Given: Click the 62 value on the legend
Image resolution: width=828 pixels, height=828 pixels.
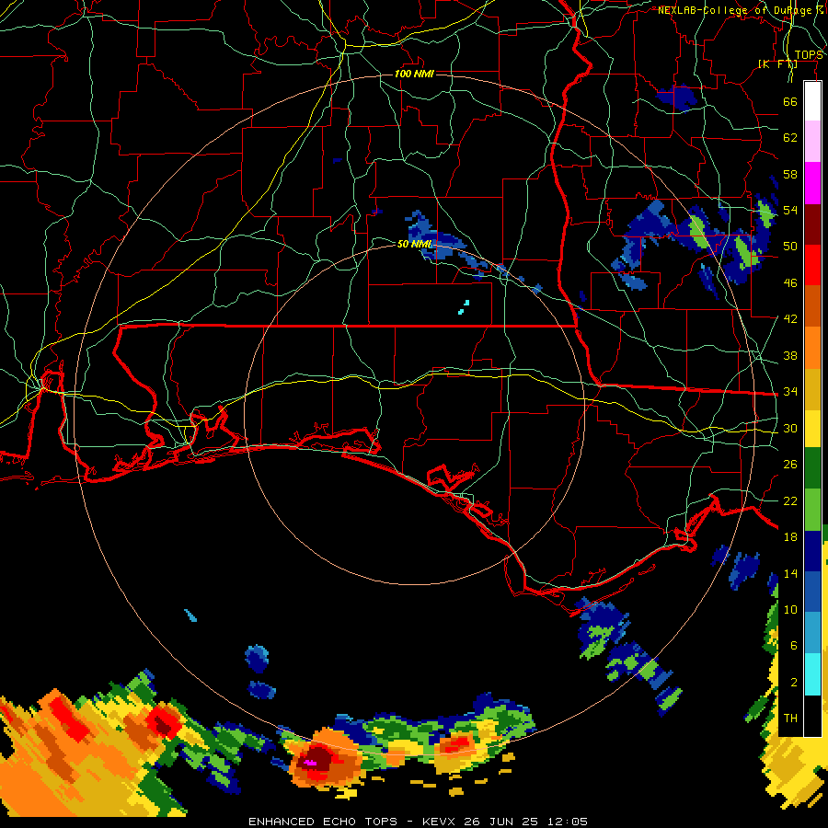Looking at the screenshot, I should point(790,138).
